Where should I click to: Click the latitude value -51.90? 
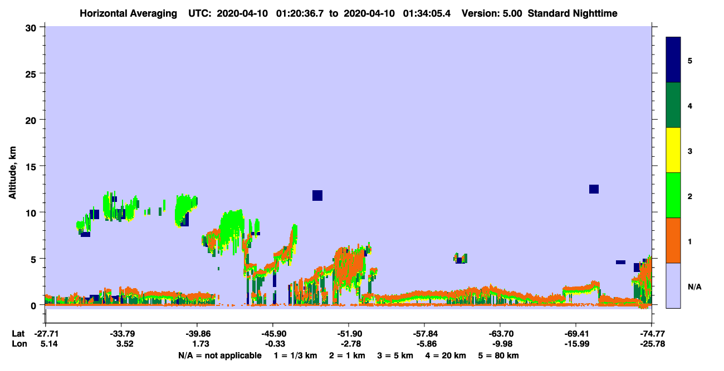348,334
